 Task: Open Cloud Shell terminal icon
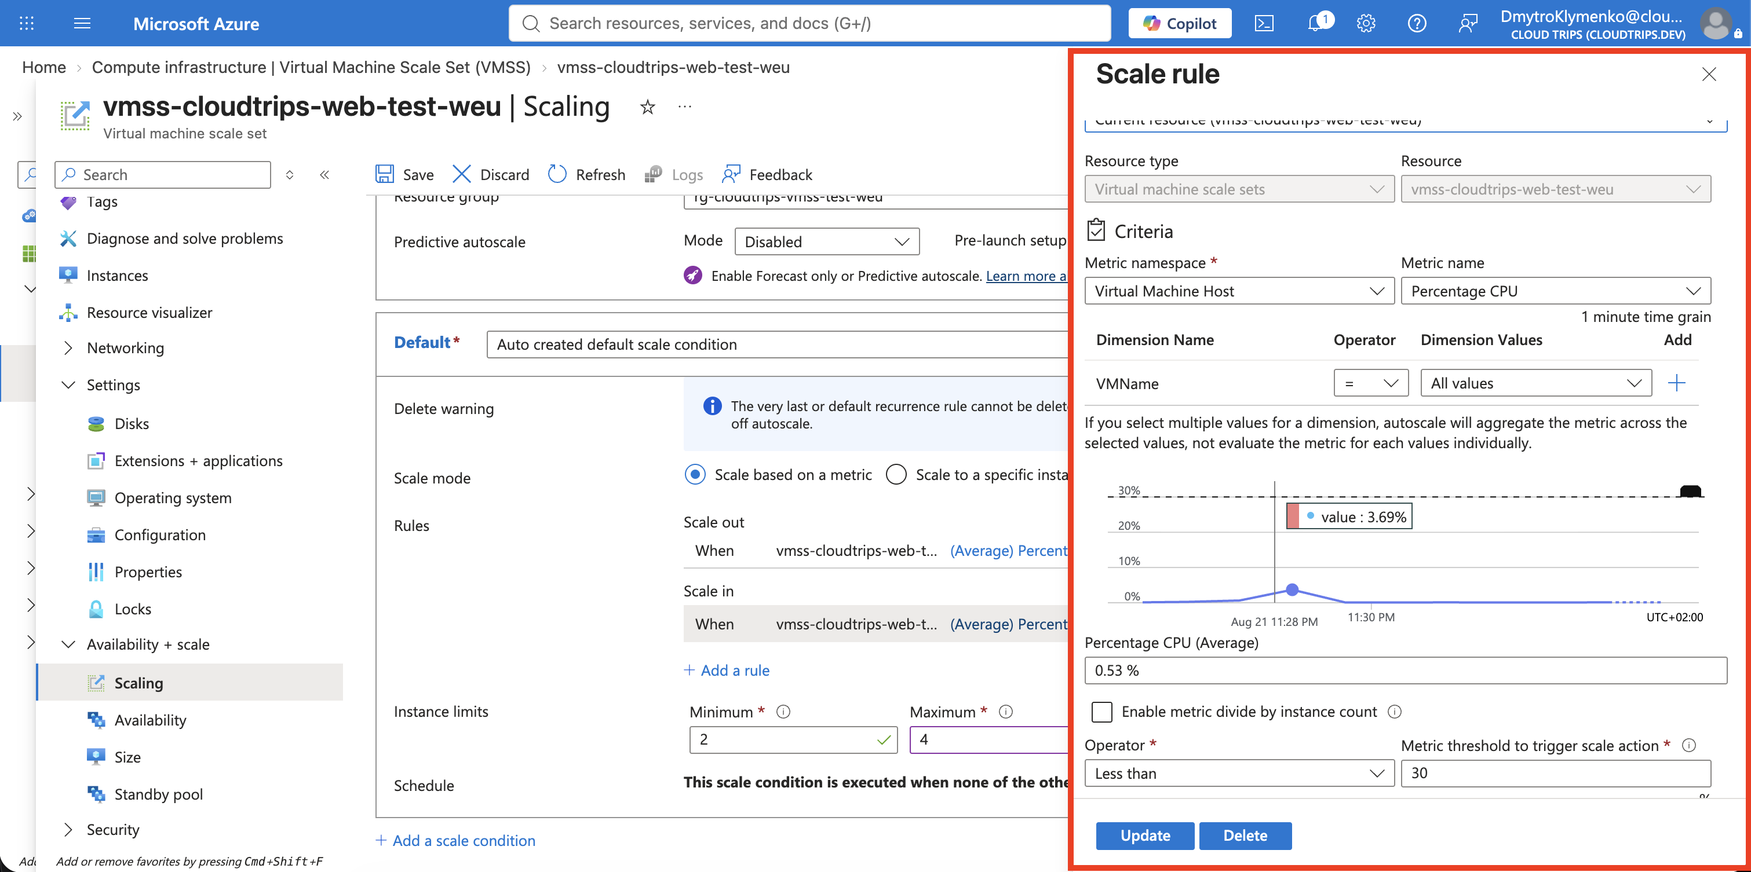[x=1264, y=23]
